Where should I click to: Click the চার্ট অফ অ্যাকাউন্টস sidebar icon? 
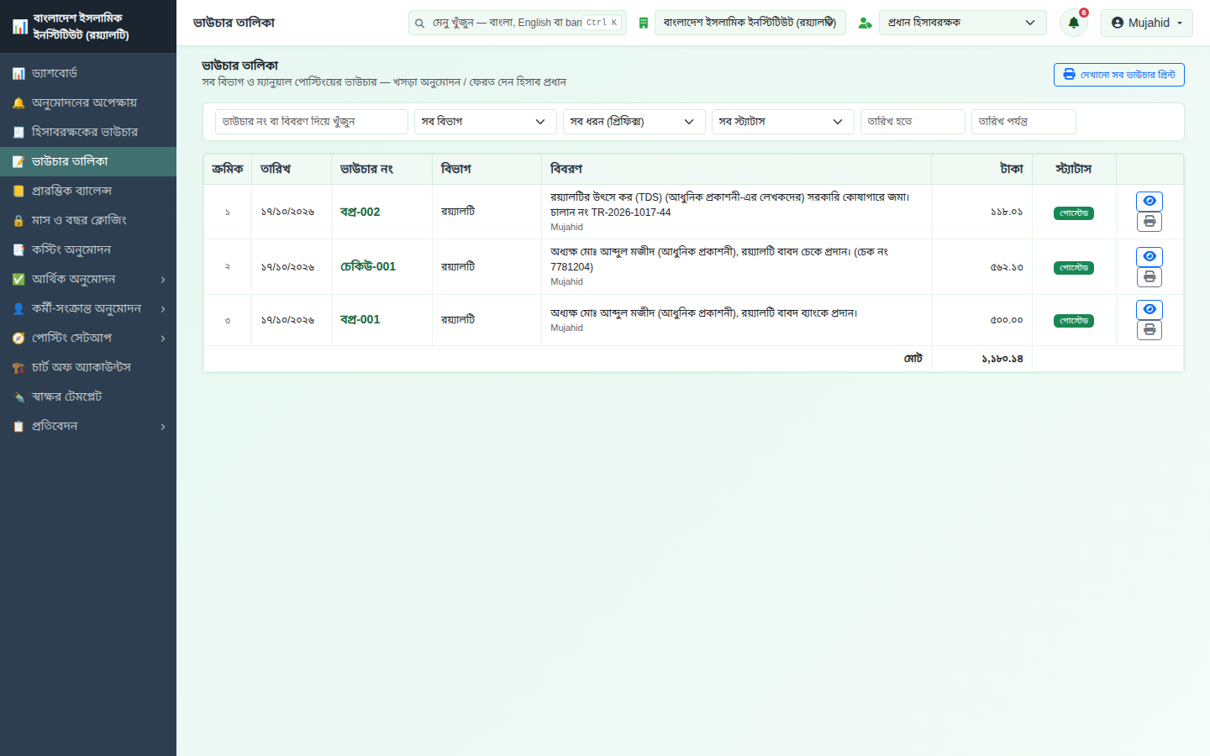pyautogui.click(x=18, y=368)
